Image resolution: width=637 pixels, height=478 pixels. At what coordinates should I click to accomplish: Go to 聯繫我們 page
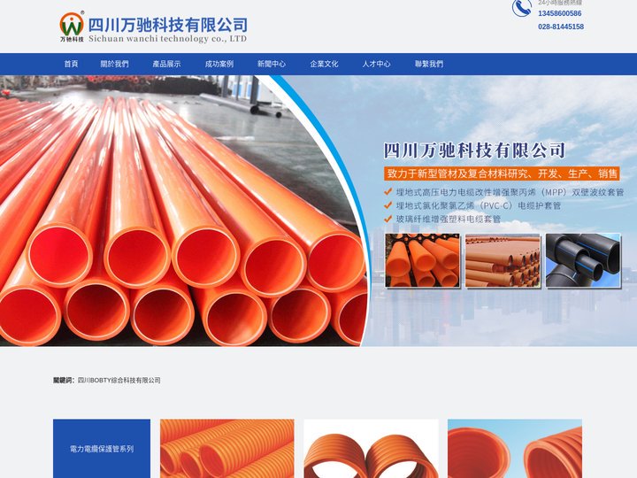pyautogui.click(x=429, y=64)
